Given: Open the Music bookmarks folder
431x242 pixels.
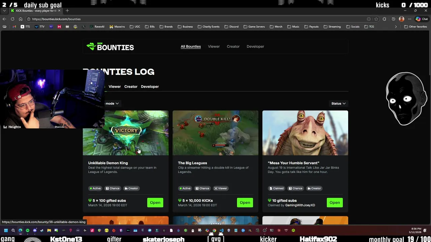Looking at the screenshot, I should [293, 27].
